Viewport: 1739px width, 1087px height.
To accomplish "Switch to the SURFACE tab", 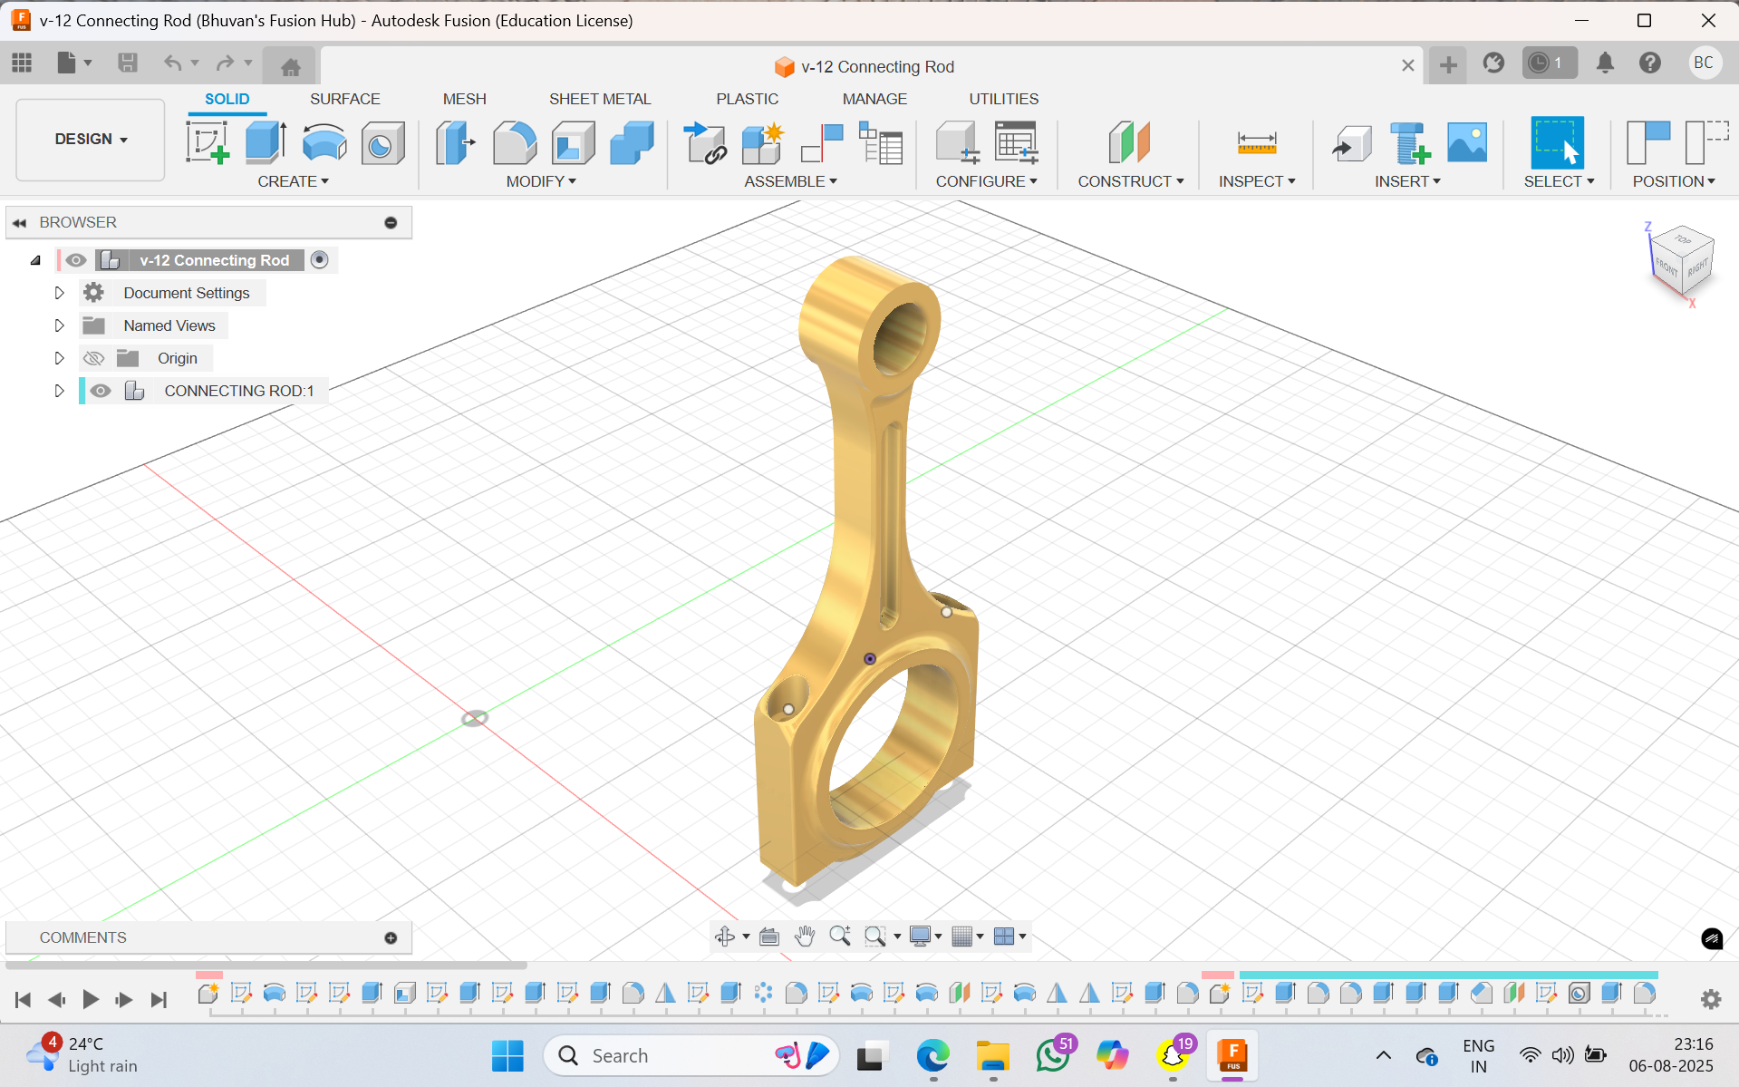I will coord(344,99).
